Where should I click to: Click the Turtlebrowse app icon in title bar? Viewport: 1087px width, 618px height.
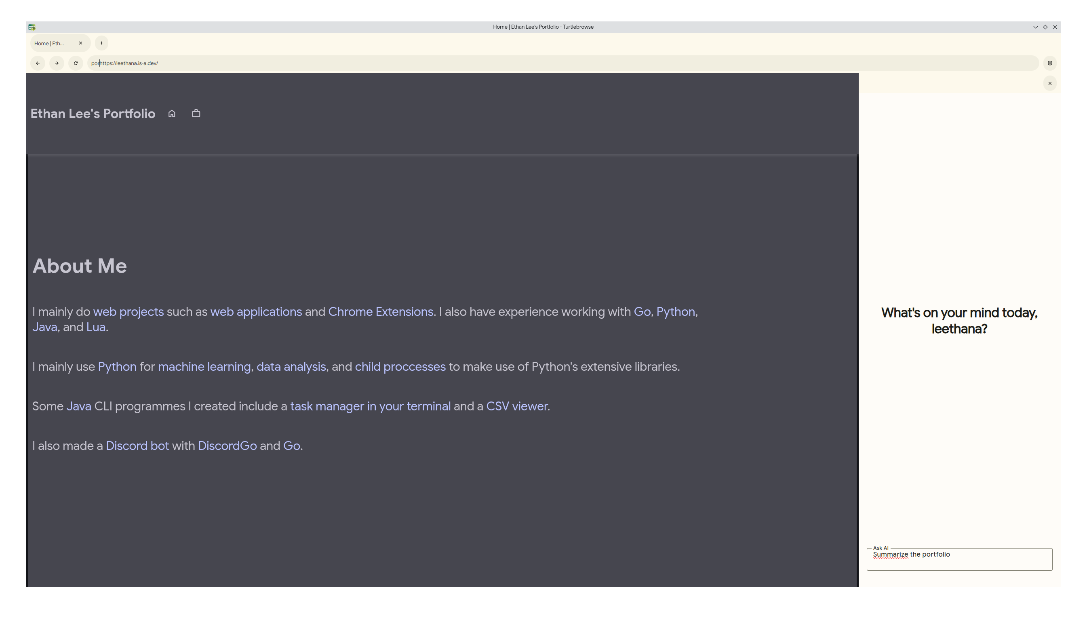coord(32,27)
